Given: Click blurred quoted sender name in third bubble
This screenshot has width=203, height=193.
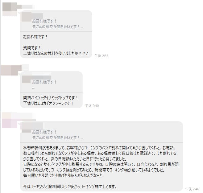Looking at the screenshot, I should tap(32, 127).
